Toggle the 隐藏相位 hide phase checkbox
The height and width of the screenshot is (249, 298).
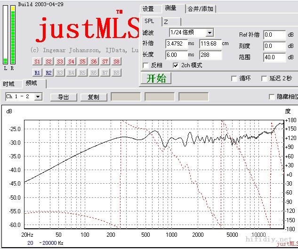click(x=272, y=97)
